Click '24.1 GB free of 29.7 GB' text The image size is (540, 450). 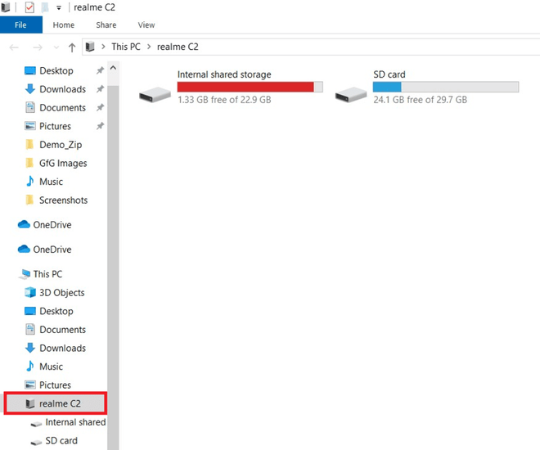point(421,100)
